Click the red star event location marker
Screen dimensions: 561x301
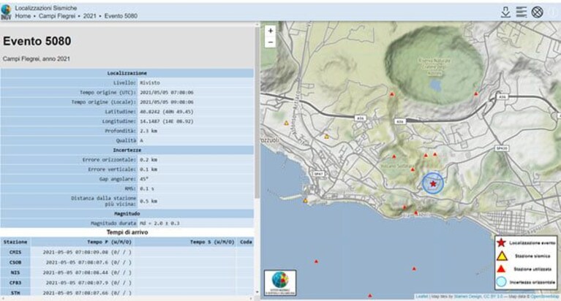(433, 184)
